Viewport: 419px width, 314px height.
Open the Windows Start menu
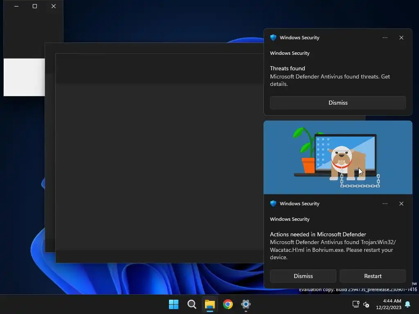(173, 304)
